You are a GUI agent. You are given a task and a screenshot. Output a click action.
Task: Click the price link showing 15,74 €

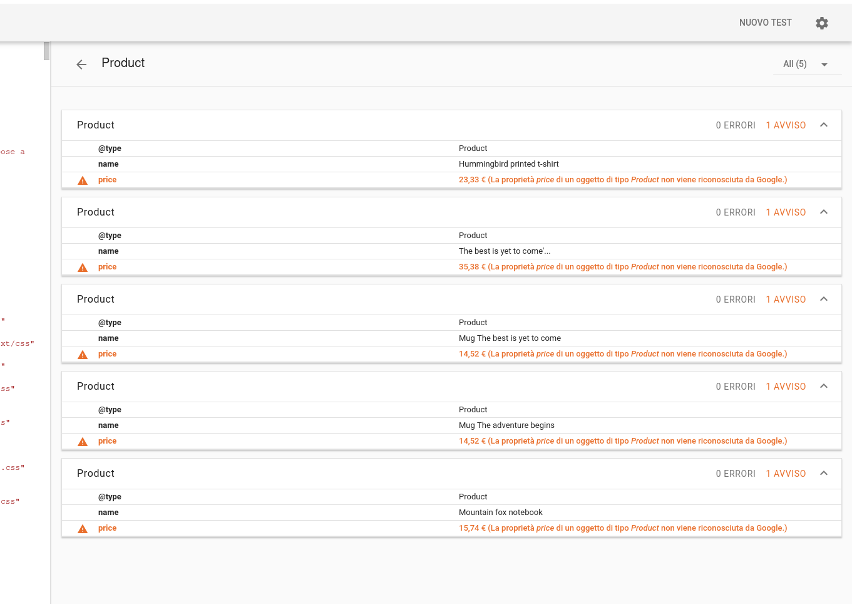(473, 528)
